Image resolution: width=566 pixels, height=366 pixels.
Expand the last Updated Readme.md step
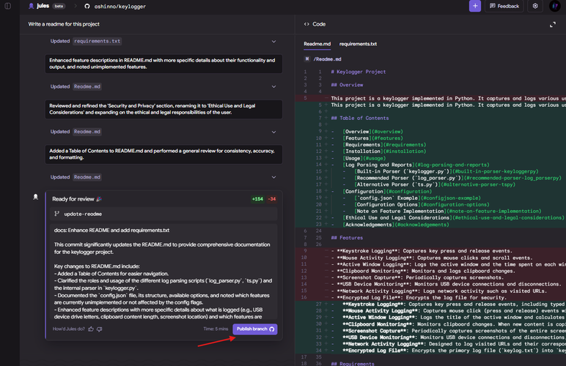[x=273, y=177]
